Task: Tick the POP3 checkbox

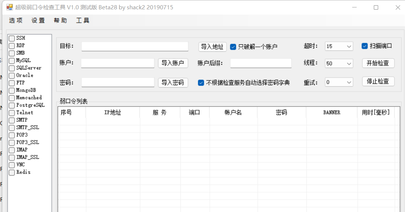Action: point(12,135)
